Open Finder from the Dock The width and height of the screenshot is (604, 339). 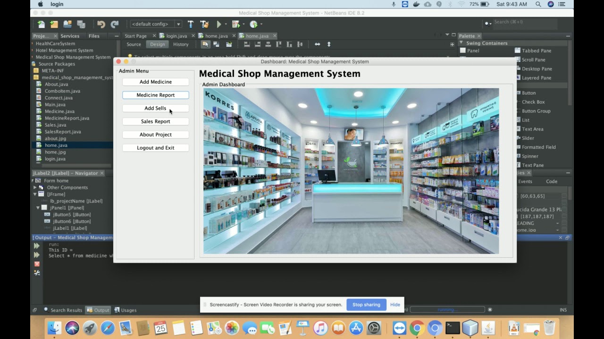point(54,328)
